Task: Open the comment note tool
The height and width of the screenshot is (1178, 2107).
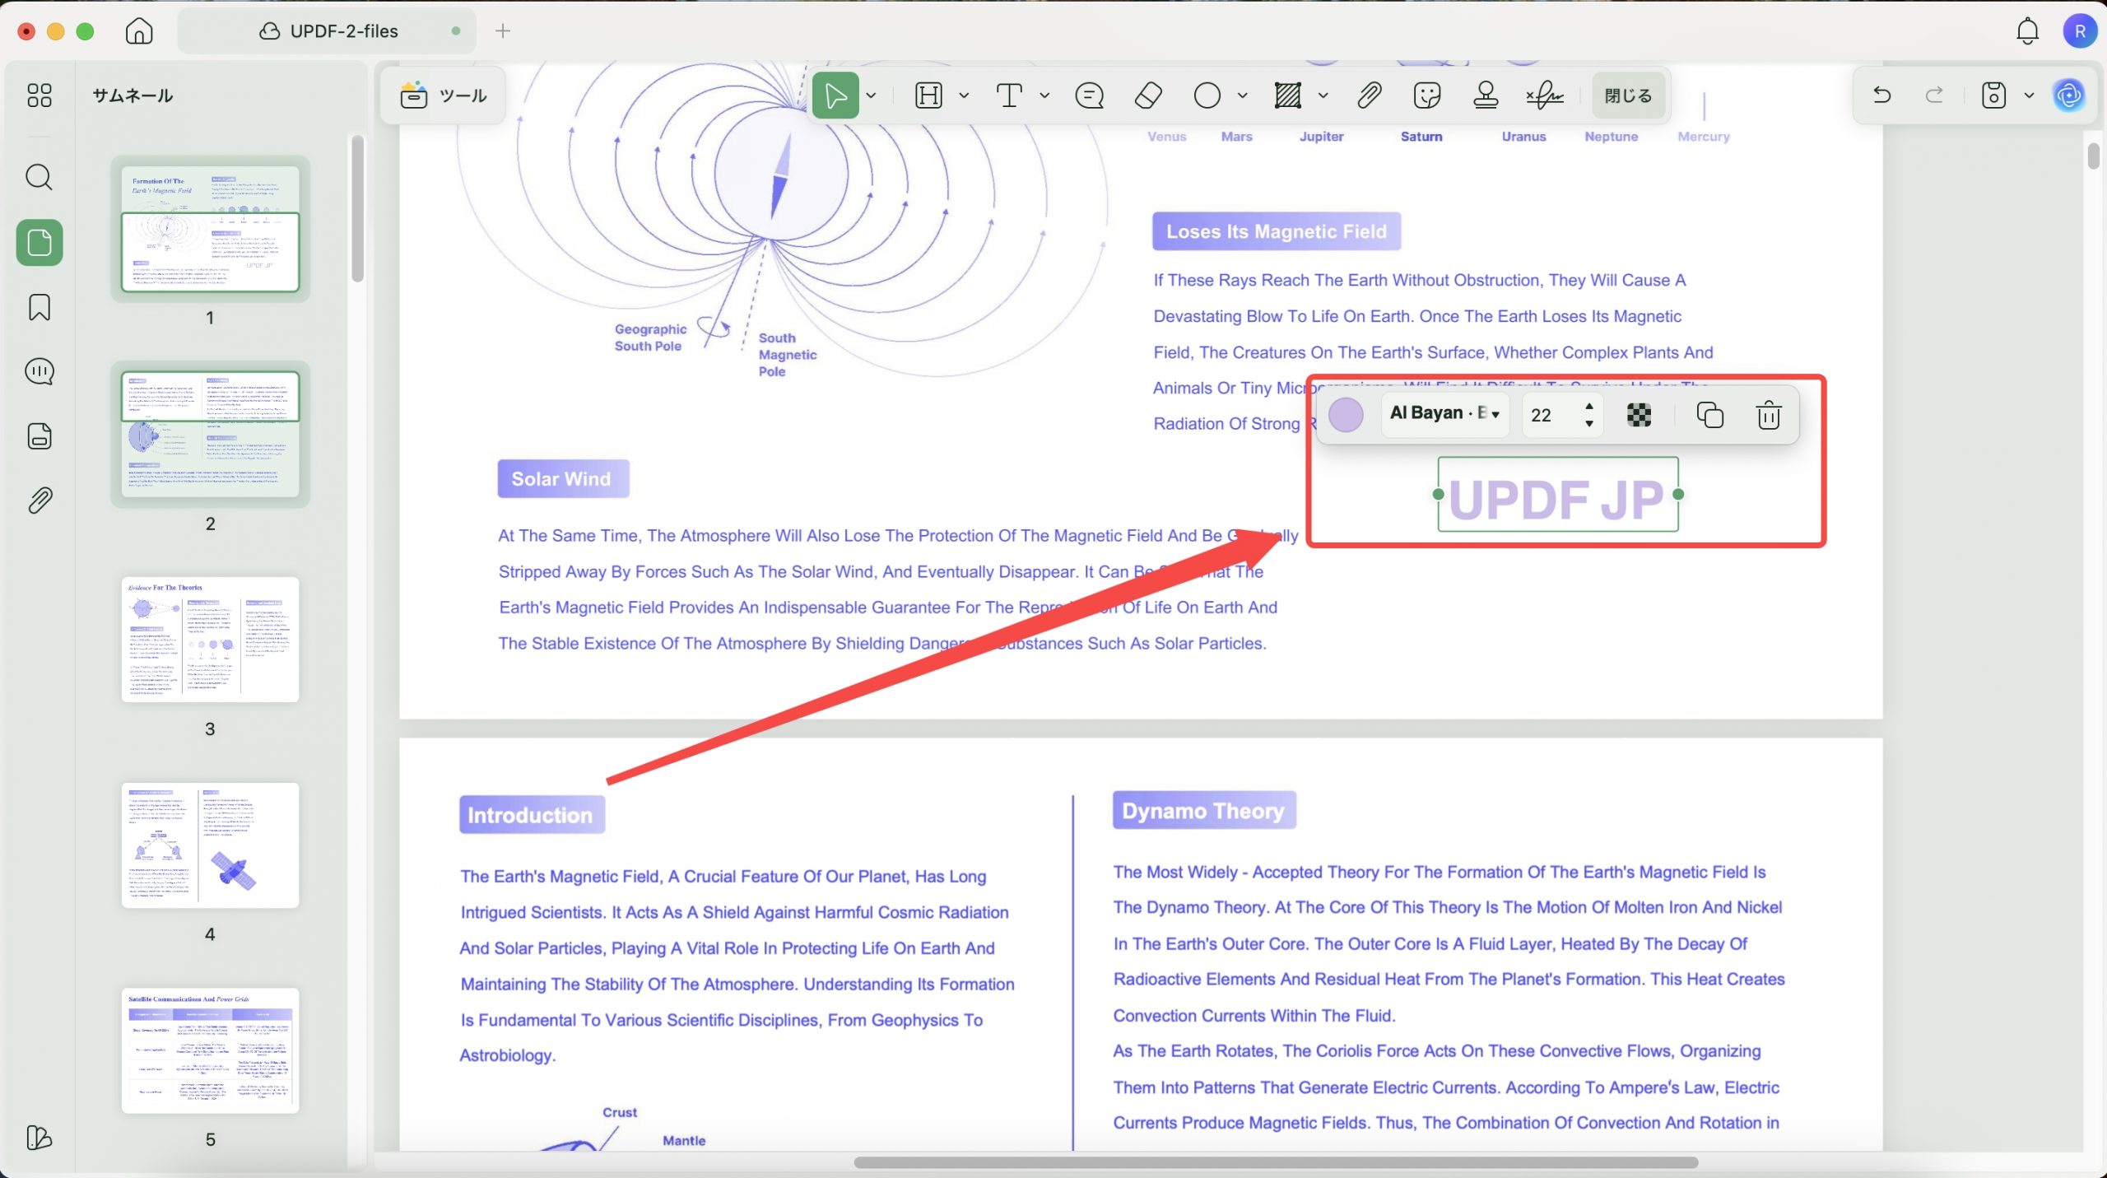Action: [1089, 95]
